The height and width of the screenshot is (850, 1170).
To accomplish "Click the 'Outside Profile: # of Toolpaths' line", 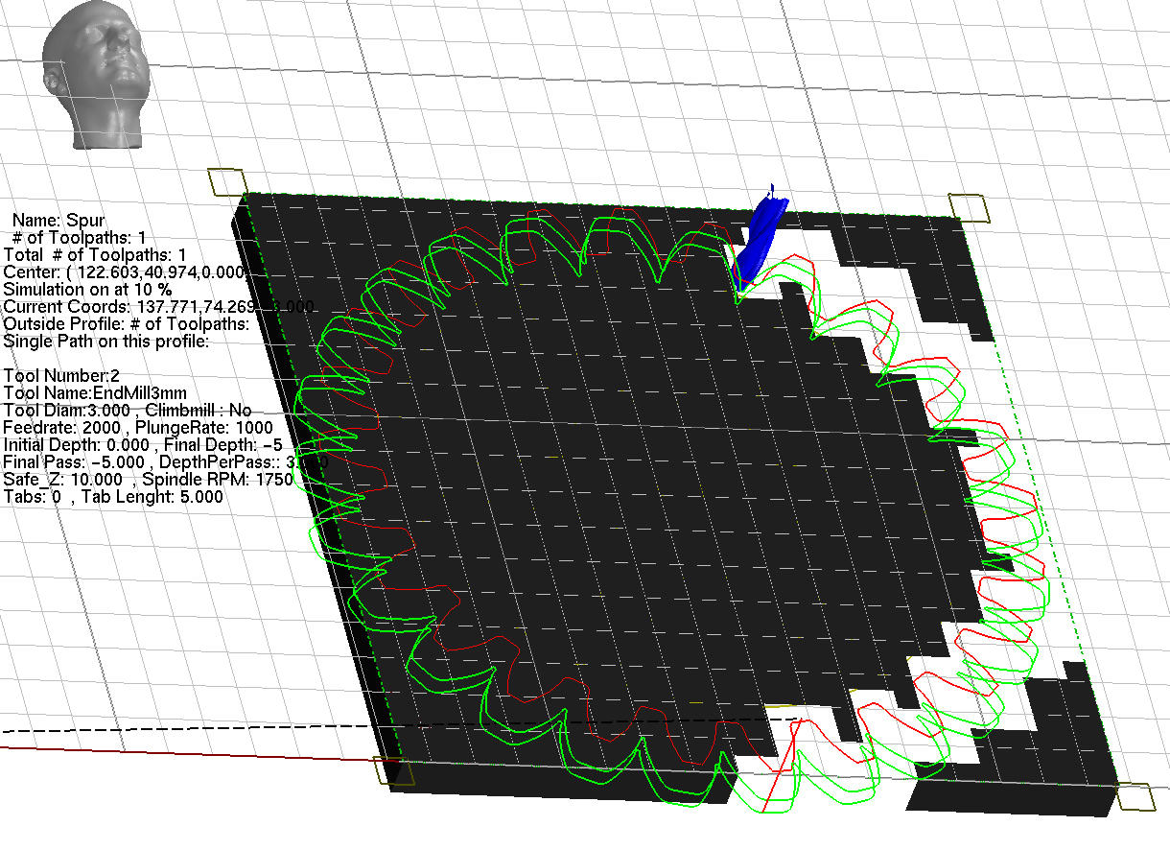I will tap(127, 323).
